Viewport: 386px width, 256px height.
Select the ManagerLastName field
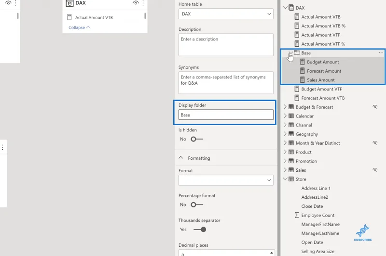click(320, 233)
